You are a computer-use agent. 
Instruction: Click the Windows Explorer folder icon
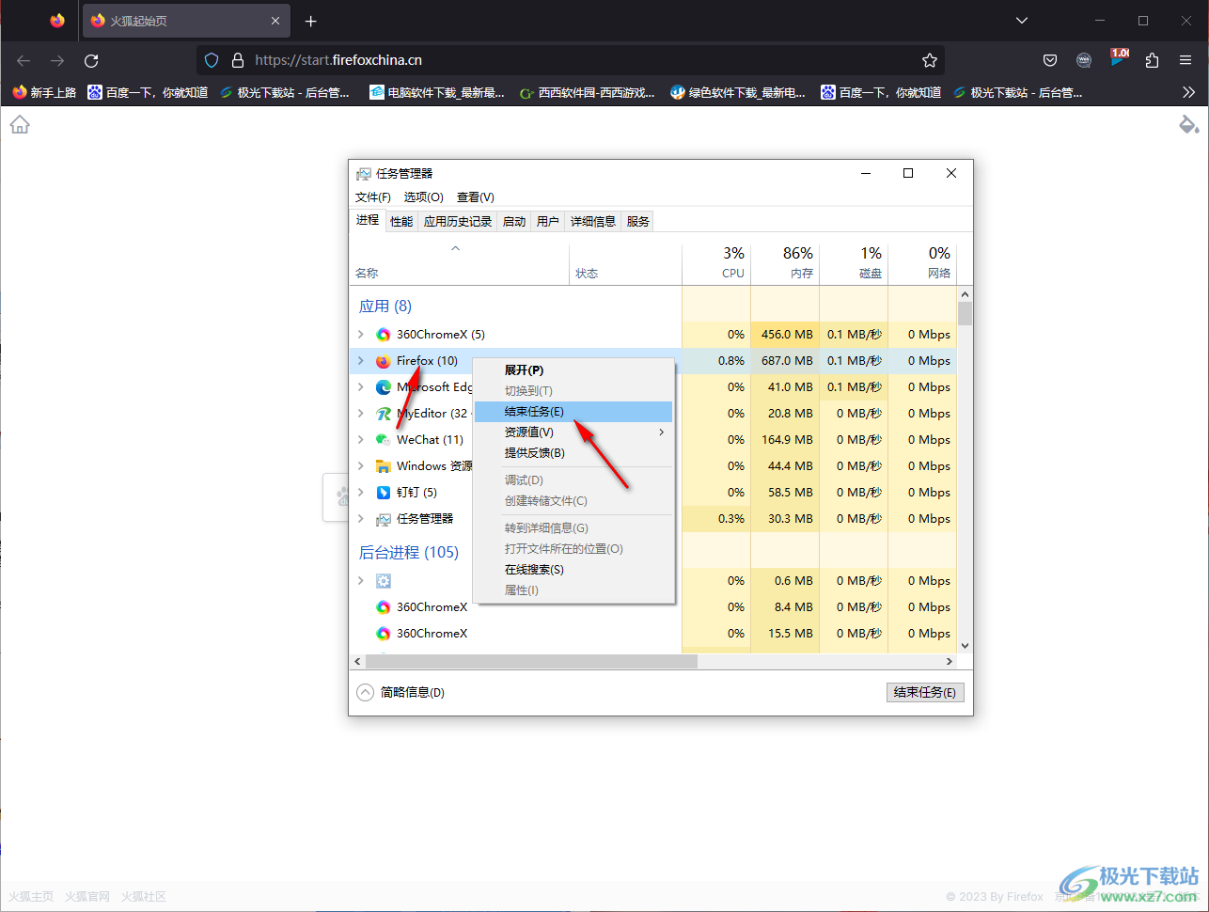384,466
